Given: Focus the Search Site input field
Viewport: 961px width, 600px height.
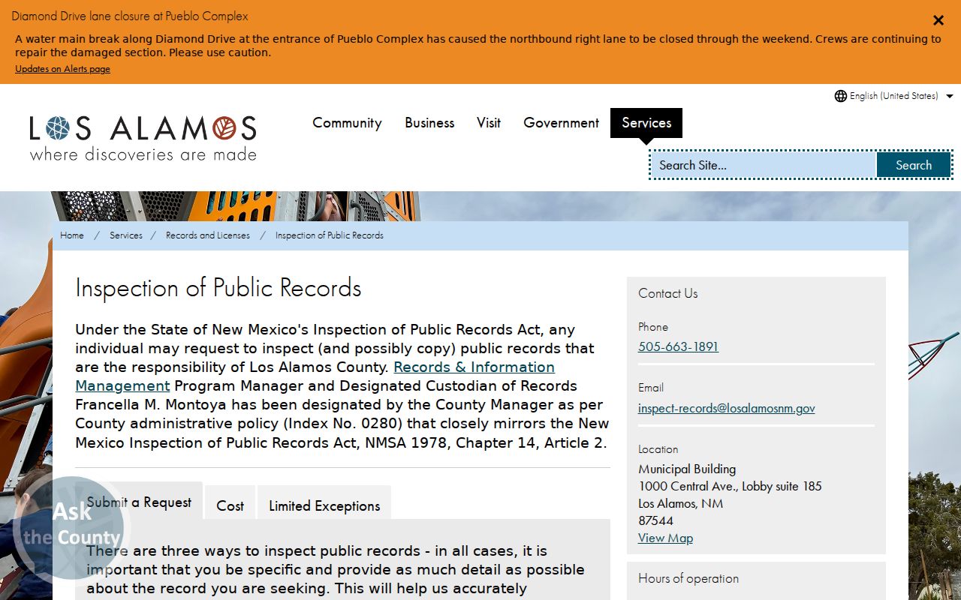Looking at the screenshot, I should (x=763, y=165).
